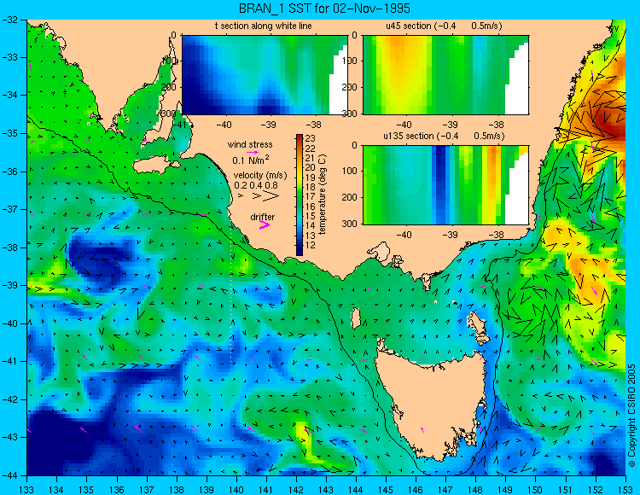Click latitude axis label -44
The image size is (640, 495).
pos(9,475)
